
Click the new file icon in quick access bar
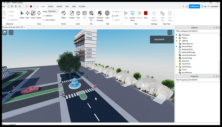9,7
